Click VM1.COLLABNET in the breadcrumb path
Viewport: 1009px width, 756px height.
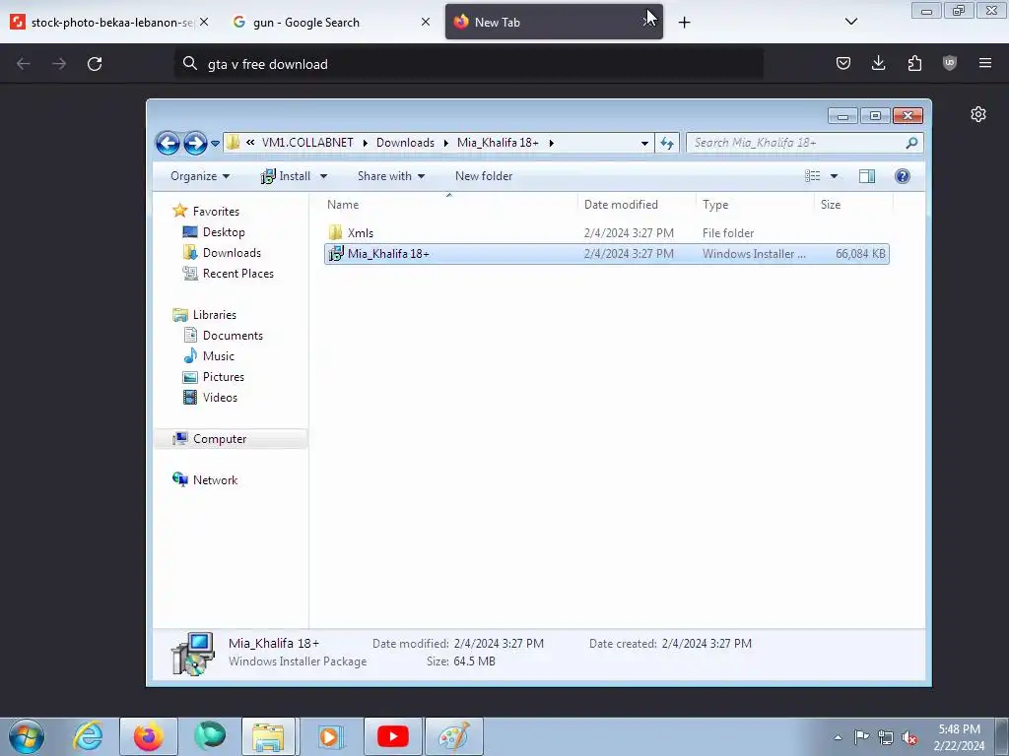pos(307,143)
